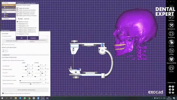The width and height of the screenshot is (177, 100).
Task: Open the wizard wand help icon
Action: pyautogui.click(x=171, y=17)
